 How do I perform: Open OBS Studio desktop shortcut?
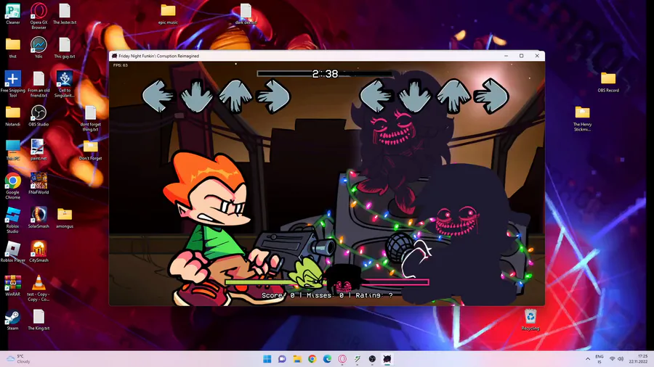[39, 115]
